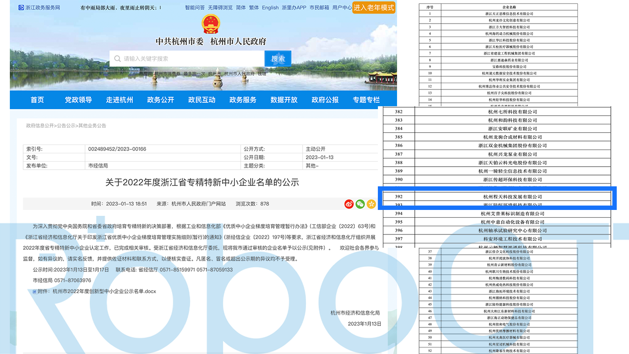Image resolution: width=629 pixels, height=354 pixels.
Task: Share the announcement to Weibo
Action: click(349, 204)
